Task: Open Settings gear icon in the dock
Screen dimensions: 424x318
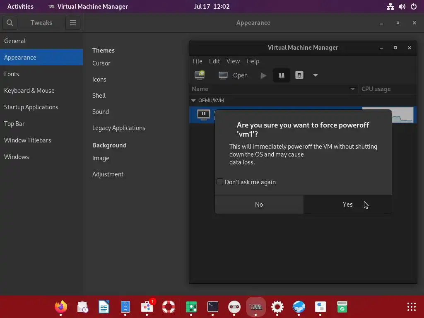Action: (277, 307)
